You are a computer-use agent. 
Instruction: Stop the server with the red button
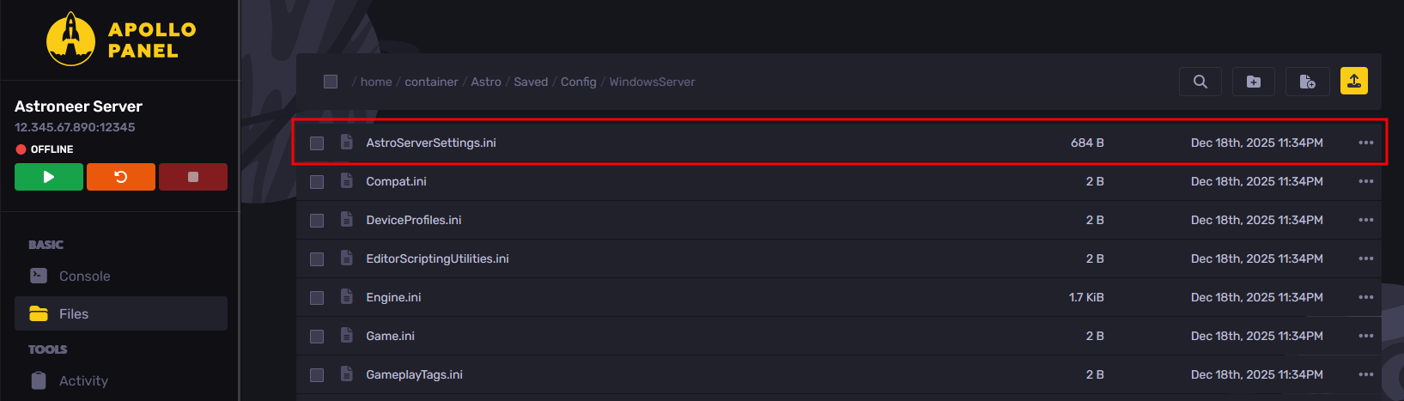pyautogui.click(x=193, y=177)
